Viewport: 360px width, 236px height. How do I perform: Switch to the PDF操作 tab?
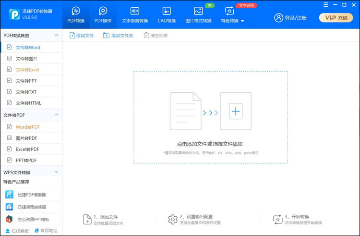(x=103, y=14)
